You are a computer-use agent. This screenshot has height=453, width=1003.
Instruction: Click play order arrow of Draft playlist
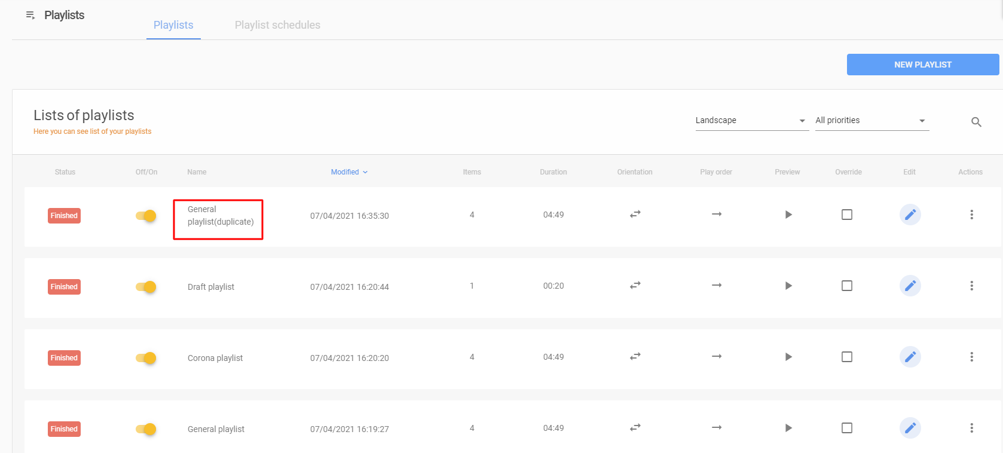point(717,285)
